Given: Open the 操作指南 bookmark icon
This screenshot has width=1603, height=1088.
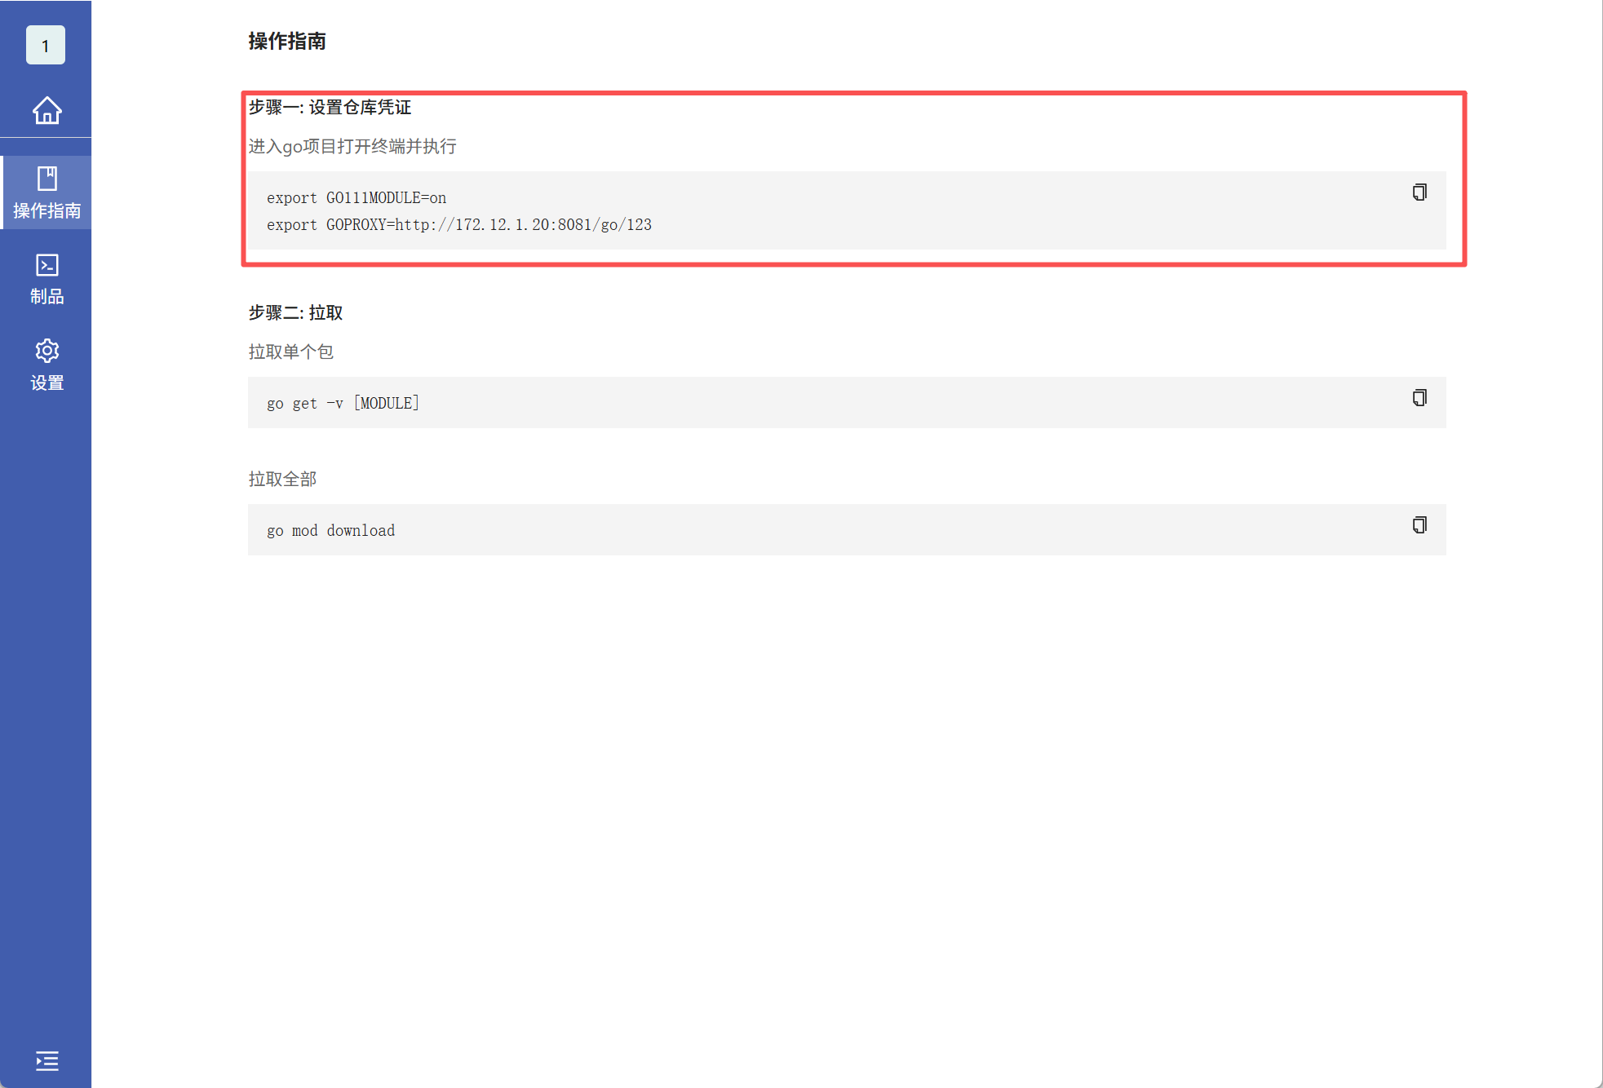Looking at the screenshot, I should pos(46,179).
